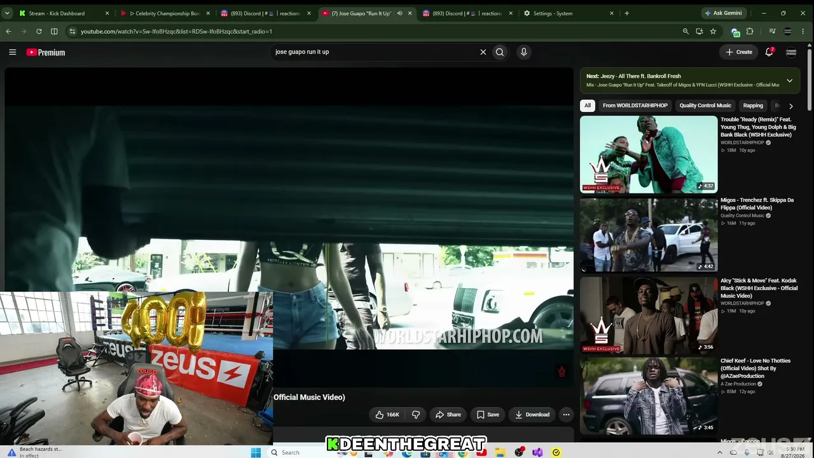Viewport: 814px width, 458px height.
Task: Select the All filter chip
Action: click(x=588, y=106)
